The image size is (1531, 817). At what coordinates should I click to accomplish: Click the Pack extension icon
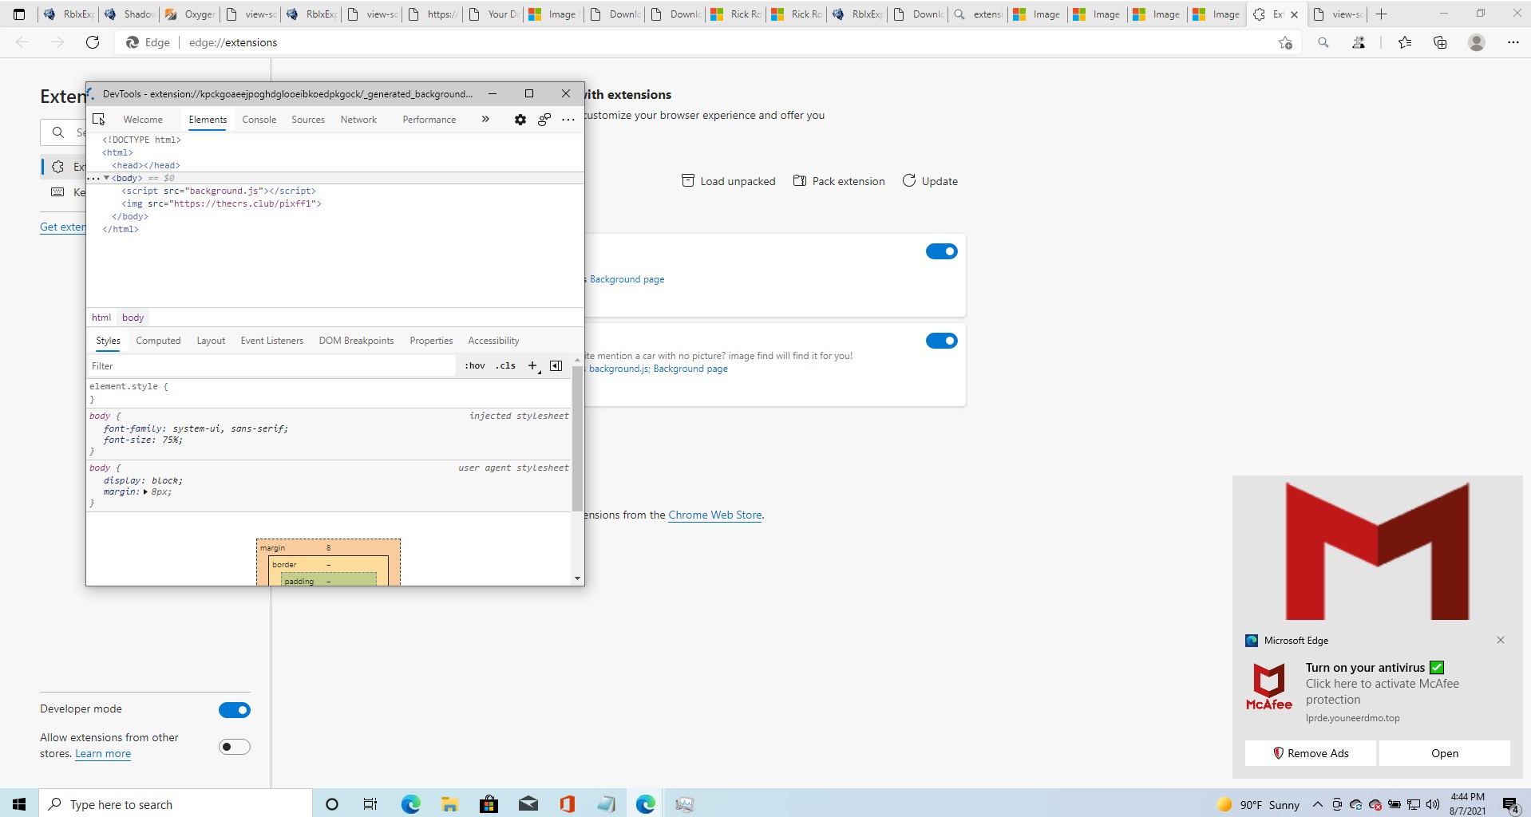(x=799, y=180)
